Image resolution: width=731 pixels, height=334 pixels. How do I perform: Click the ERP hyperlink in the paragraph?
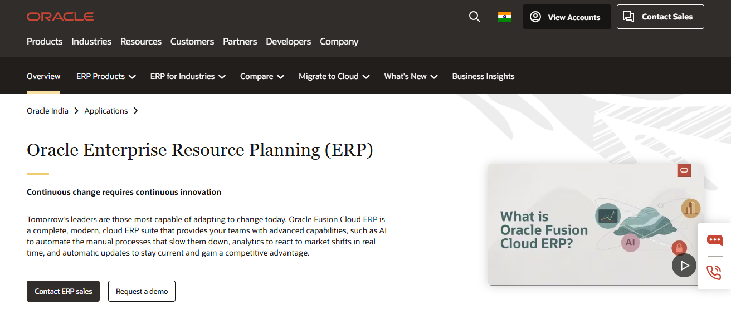pyautogui.click(x=370, y=219)
